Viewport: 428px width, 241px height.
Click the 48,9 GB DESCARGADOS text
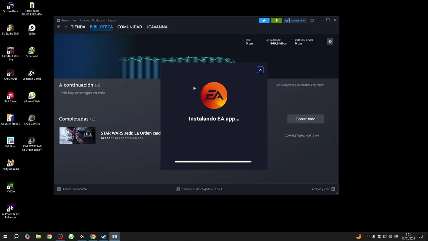point(122,138)
